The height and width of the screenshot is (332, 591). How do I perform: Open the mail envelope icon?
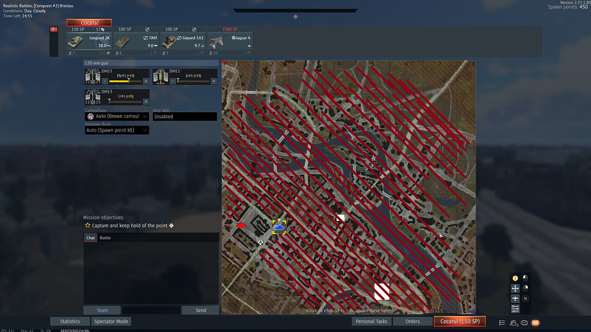point(535,323)
